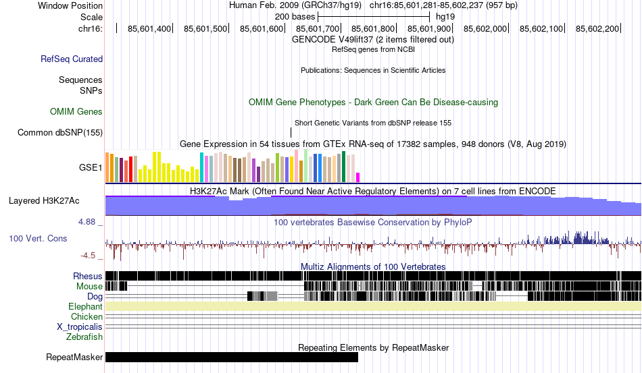
Task: Click the magenta rightmost GTEx expression bar
Action: [x=358, y=177]
